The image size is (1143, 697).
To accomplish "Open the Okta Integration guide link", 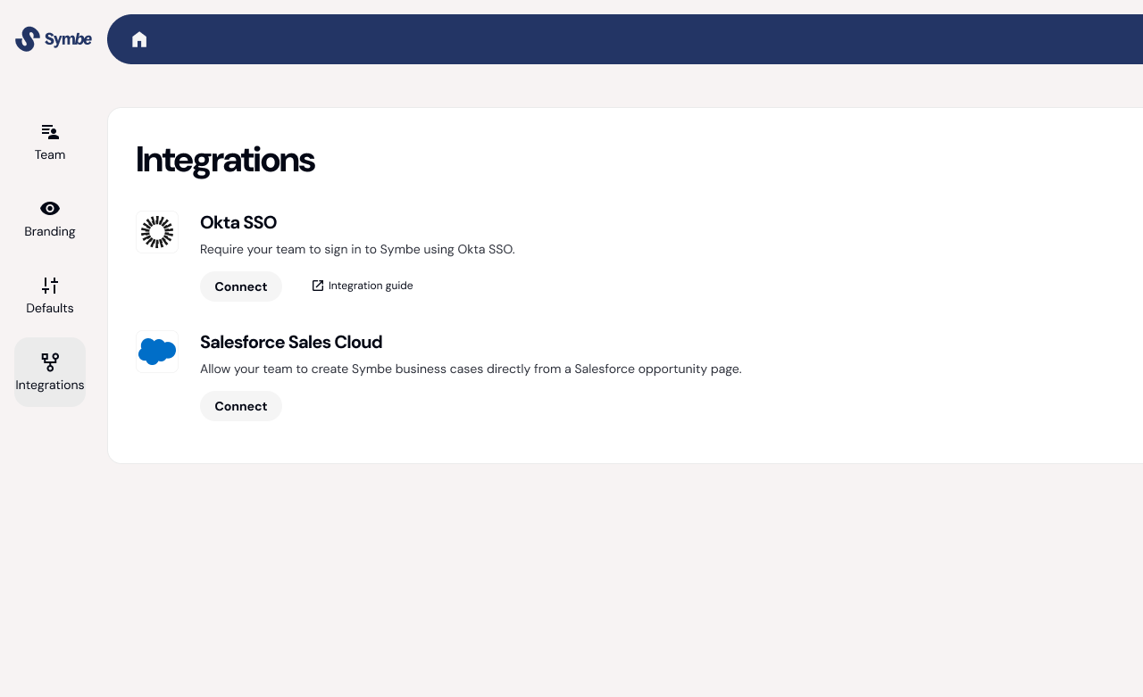I will tap(363, 286).
